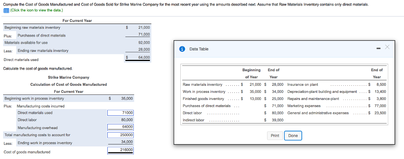The height and width of the screenshot is (159, 404).
Task: Click the 23,500 administrative expenses value
Action: [380, 113]
